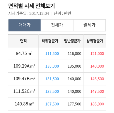The height and width of the screenshot is (113, 114).
Task: Click the 하위평균가 column header
Action: tap(50, 41)
